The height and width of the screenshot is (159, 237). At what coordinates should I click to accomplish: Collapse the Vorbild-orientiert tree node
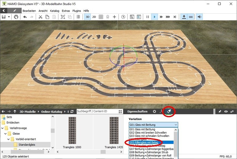click(x=9, y=139)
